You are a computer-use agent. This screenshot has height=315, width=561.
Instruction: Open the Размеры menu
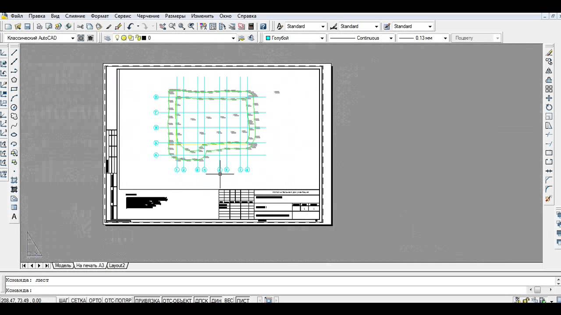coord(175,16)
